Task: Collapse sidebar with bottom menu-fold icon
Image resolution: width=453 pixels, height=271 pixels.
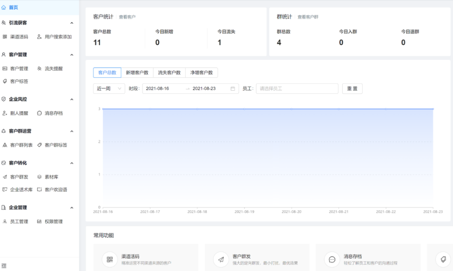Action: [4, 266]
